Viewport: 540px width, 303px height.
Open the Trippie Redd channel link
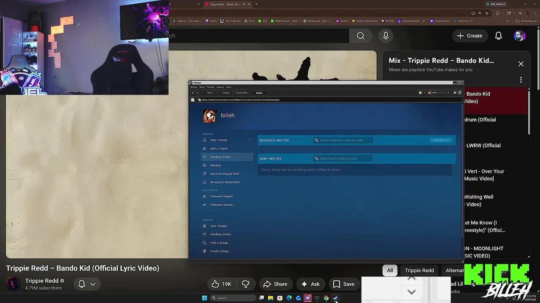(x=42, y=281)
